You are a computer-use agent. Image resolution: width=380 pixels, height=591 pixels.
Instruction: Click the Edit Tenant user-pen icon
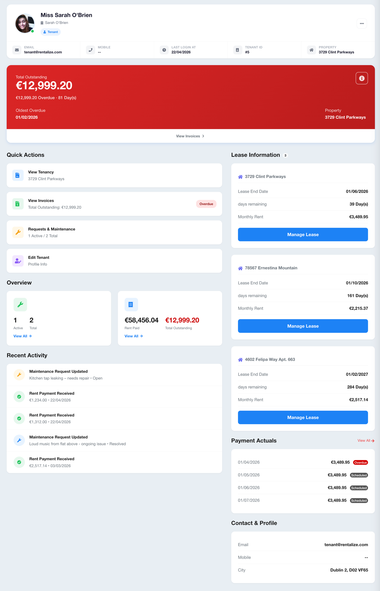pos(18,261)
